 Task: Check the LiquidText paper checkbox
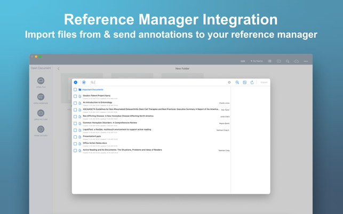[75, 130]
